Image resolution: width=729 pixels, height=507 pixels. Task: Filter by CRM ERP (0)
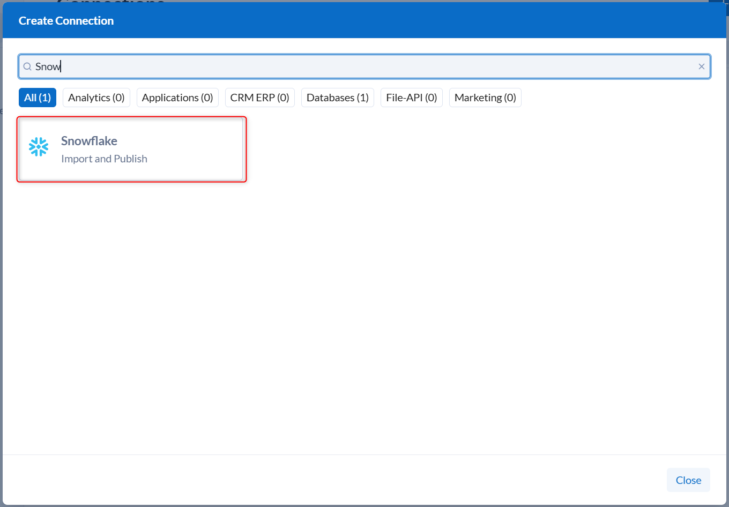coord(260,98)
